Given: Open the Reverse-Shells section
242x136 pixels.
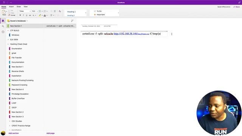Looking at the screenshot, I should tap(18, 71).
